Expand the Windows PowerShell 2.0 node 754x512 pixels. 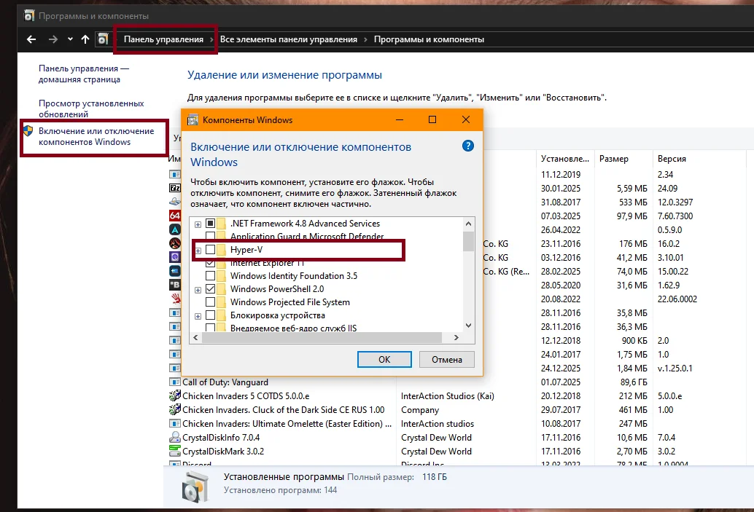point(198,290)
